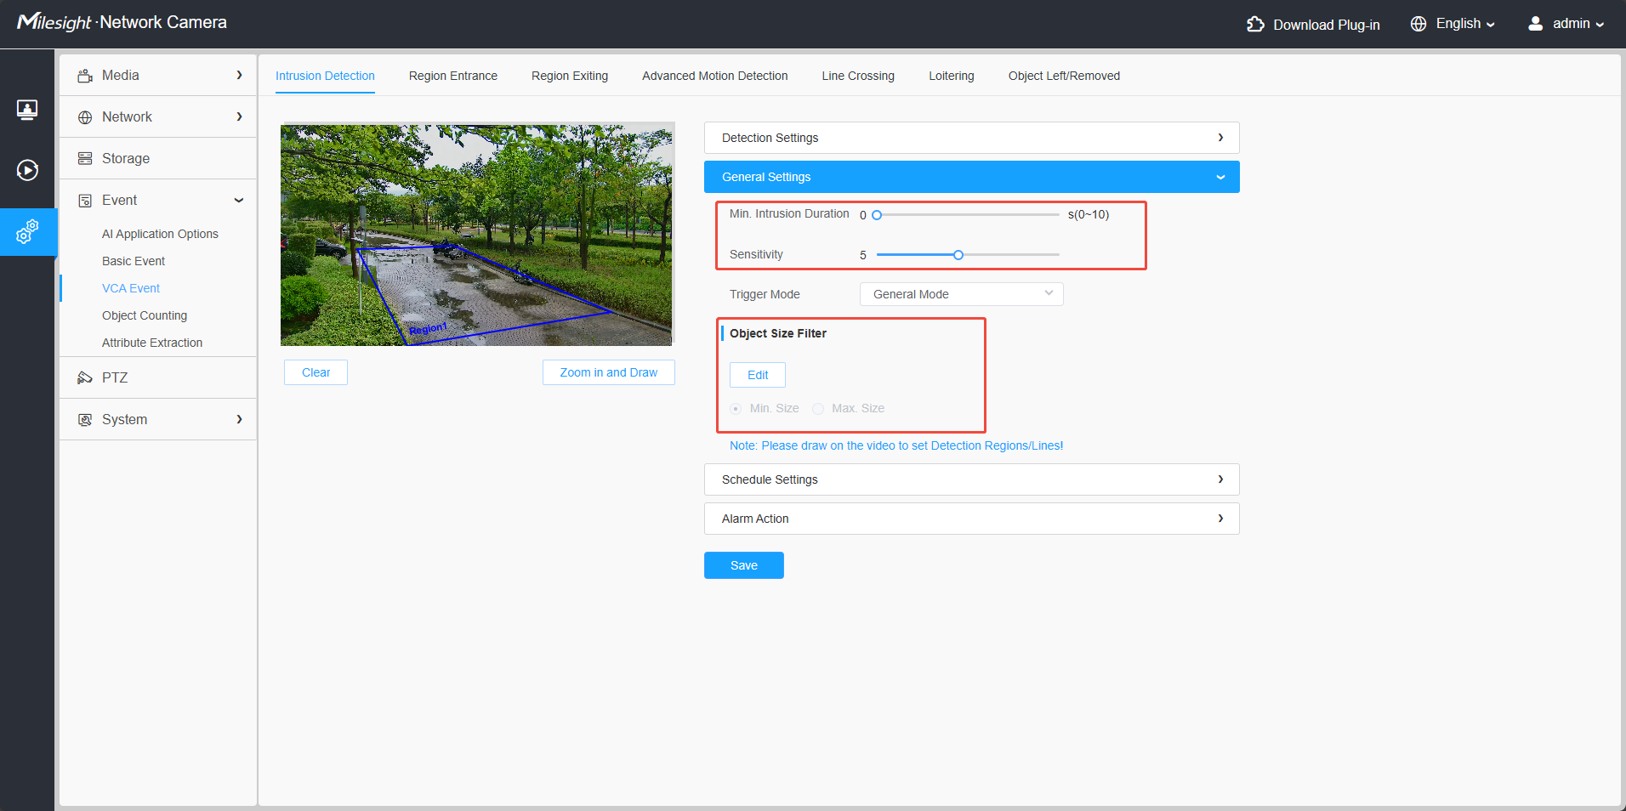Open the admin account dropdown
Screen dimensions: 1626x811
tap(1578, 24)
